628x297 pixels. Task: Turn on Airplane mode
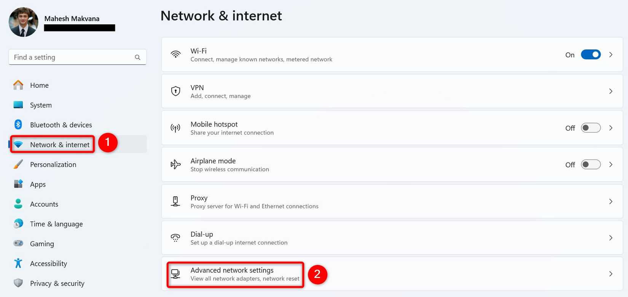[590, 164]
